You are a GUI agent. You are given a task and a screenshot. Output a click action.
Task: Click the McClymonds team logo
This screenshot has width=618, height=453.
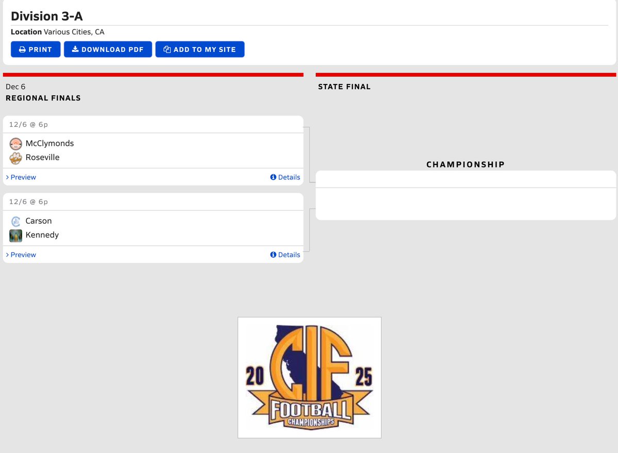16,144
